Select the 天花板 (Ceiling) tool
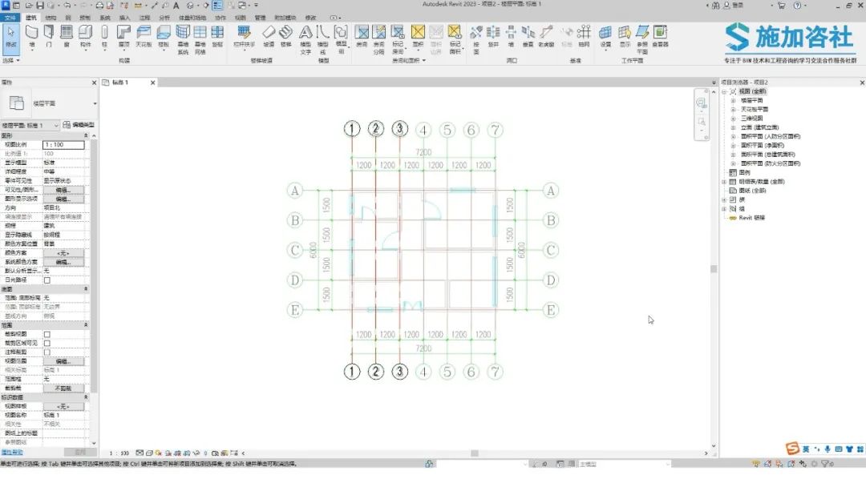The width and height of the screenshot is (866, 487). [x=144, y=36]
